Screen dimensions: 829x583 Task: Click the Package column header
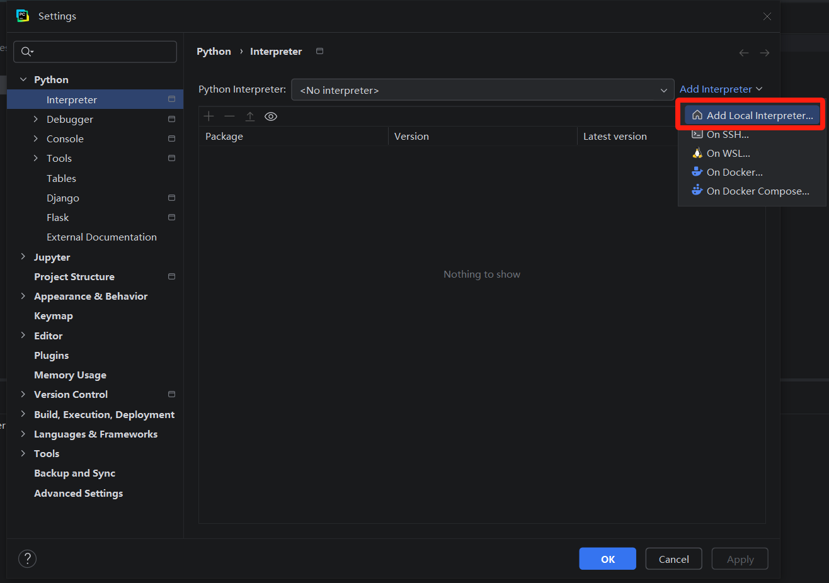pos(294,136)
